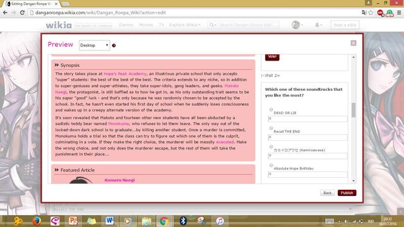The image size is (404, 227).
Task: Click the wikia logo
Action: 59,25
